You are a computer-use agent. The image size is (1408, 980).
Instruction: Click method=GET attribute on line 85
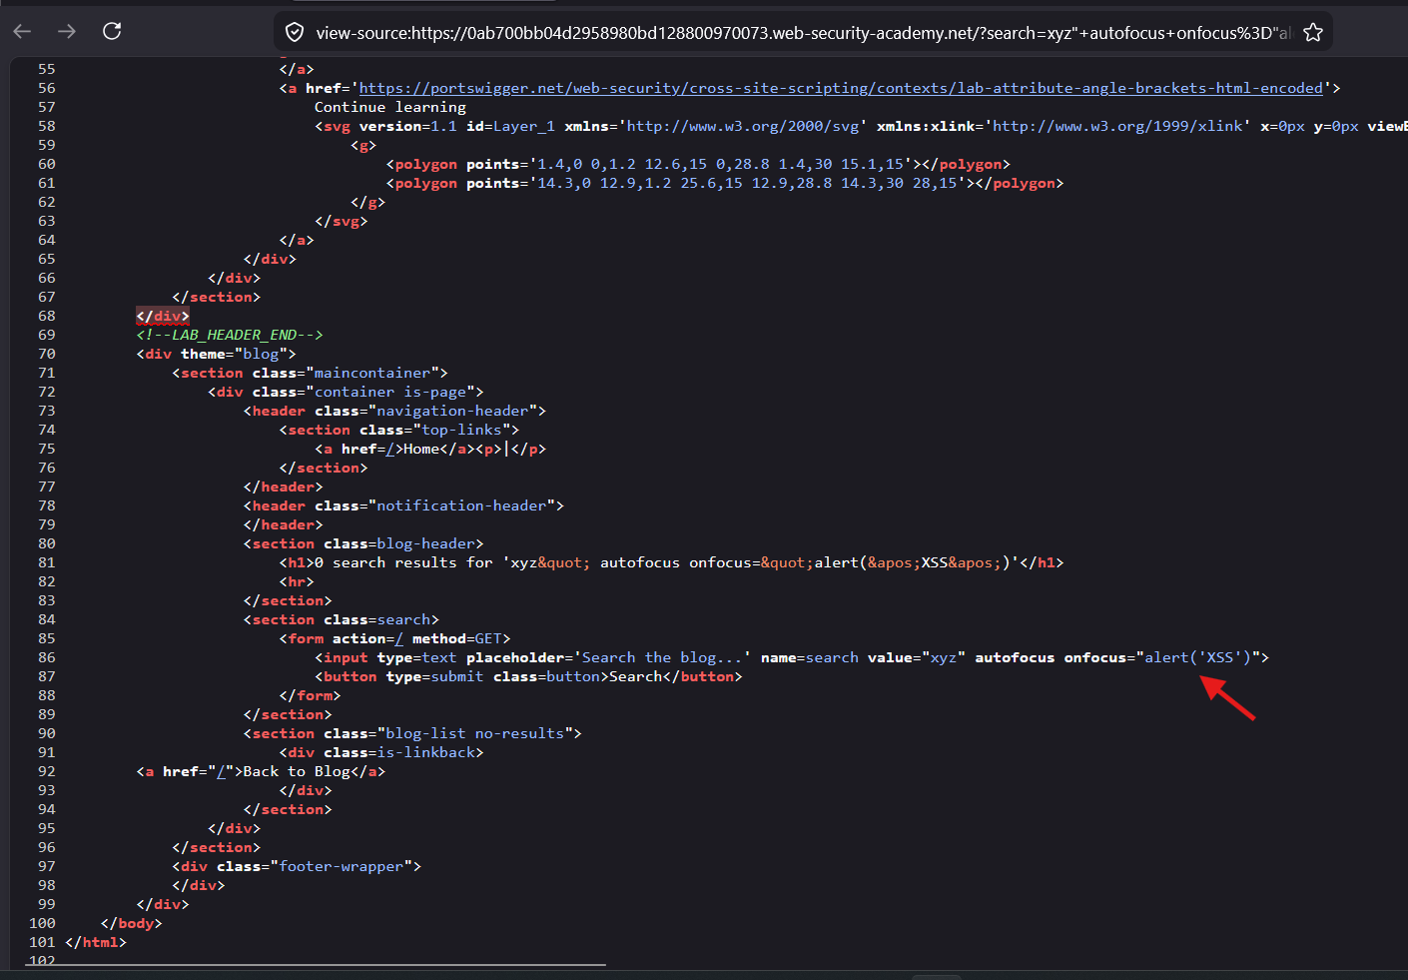(457, 638)
